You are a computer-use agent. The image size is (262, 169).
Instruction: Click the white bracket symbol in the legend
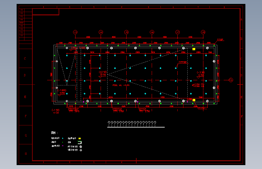pyautogui.click(x=80, y=142)
